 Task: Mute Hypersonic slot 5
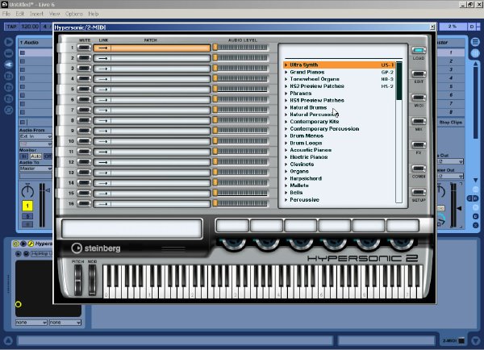tap(84, 90)
